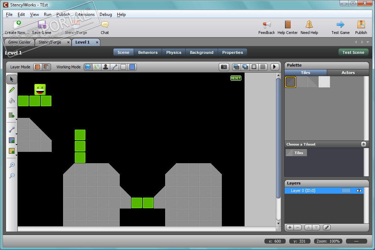
Task: Toggle Layer 0 eye visibility
Action: click(359, 191)
